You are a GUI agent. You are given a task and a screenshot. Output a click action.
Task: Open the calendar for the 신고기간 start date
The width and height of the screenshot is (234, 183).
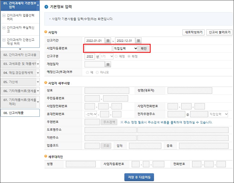pos(108,40)
